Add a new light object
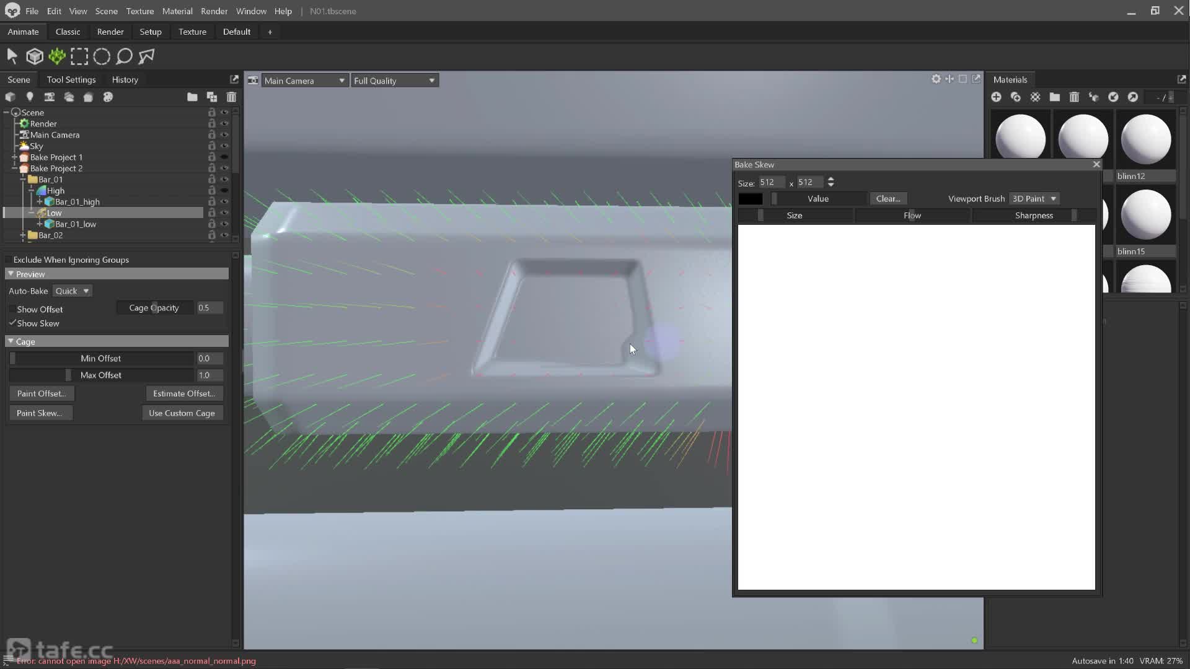The width and height of the screenshot is (1190, 669). point(29,97)
